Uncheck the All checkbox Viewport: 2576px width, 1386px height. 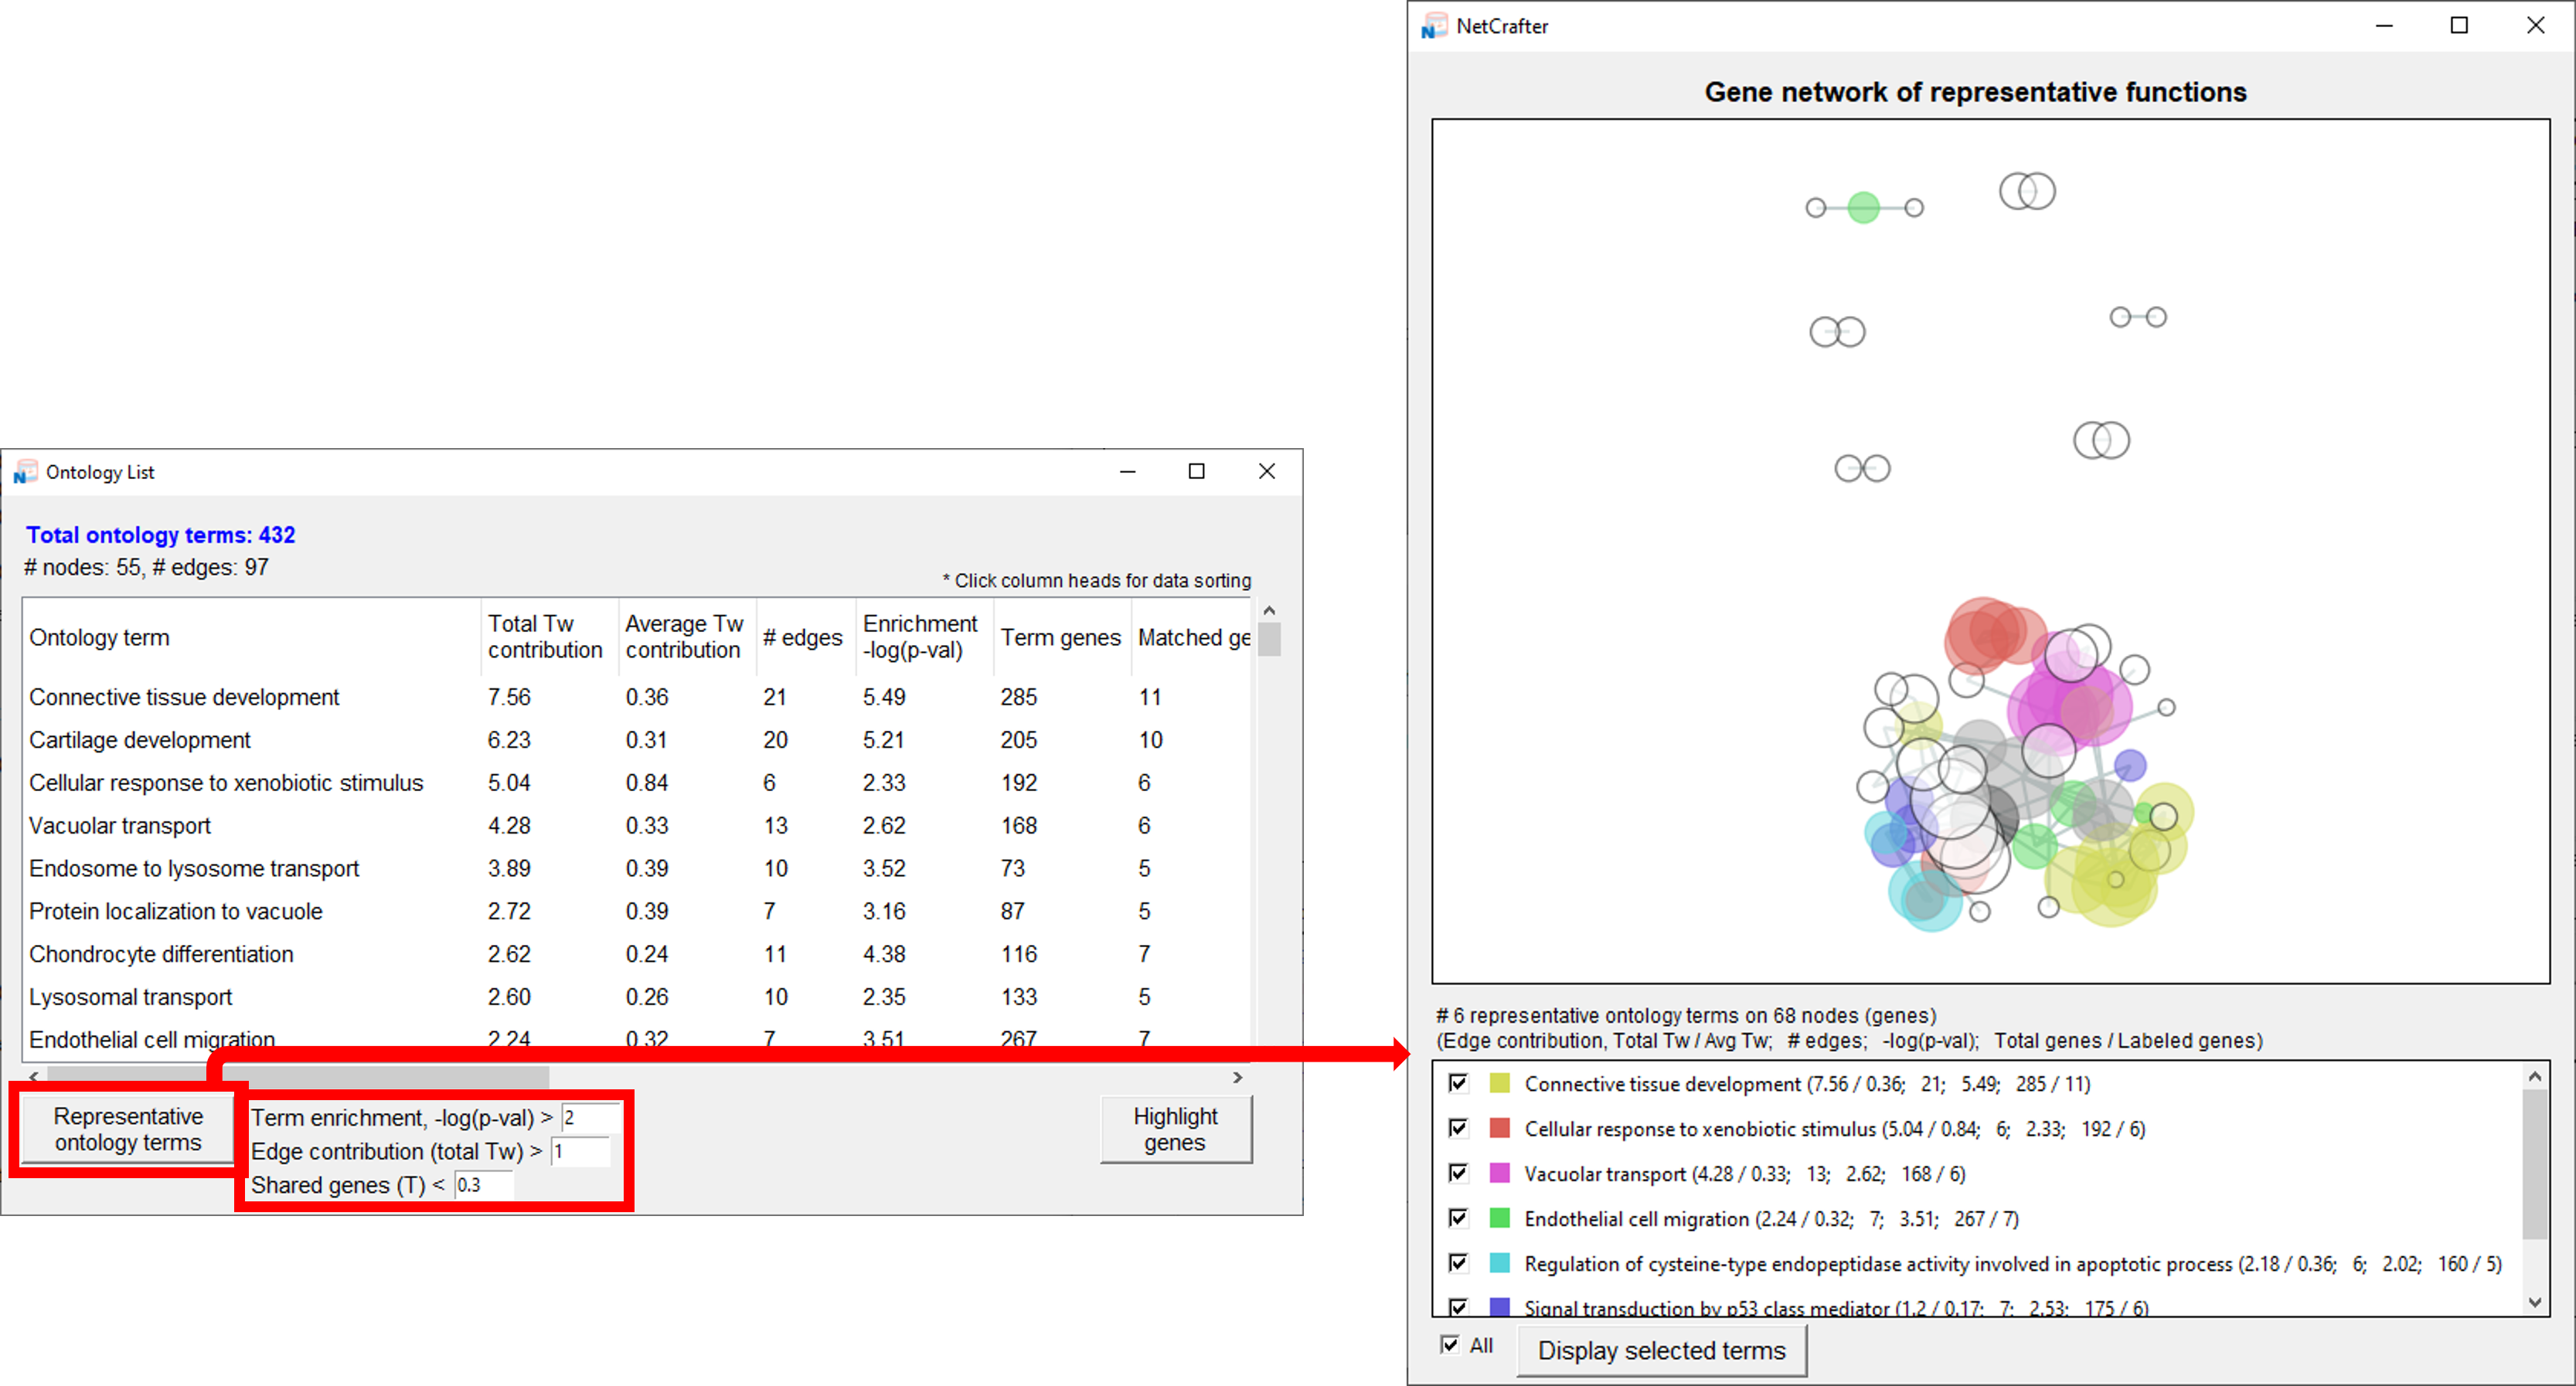1450,1345
